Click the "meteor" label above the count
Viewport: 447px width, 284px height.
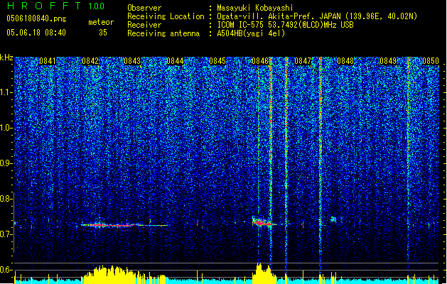(x=101, y=22)
